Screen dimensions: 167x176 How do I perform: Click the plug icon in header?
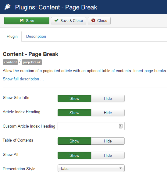[x=7, y=7]
